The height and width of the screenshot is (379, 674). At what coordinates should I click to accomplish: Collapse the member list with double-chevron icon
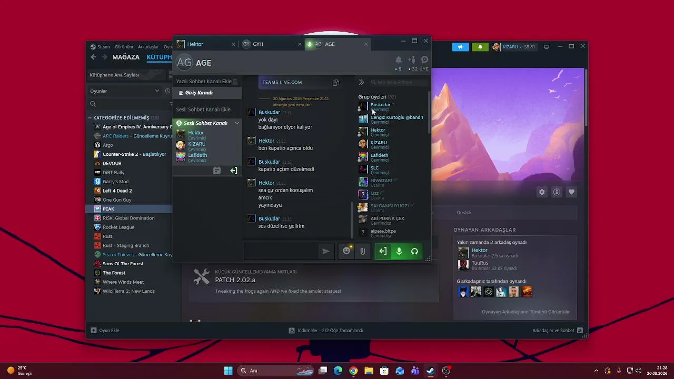[361, 82]
